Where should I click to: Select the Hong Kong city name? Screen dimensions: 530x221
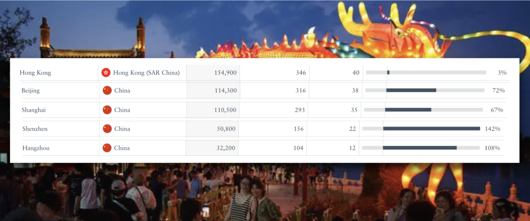point(35,73)
